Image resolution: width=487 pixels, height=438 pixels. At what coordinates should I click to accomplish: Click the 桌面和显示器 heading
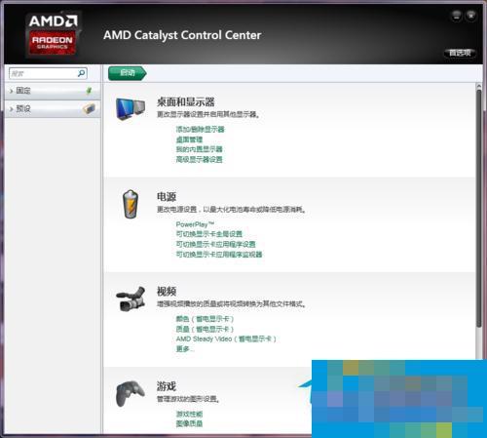(x=186, y=102)
